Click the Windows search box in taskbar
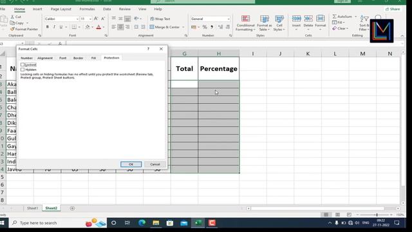The image size is (412, 232). coord(58,223)
